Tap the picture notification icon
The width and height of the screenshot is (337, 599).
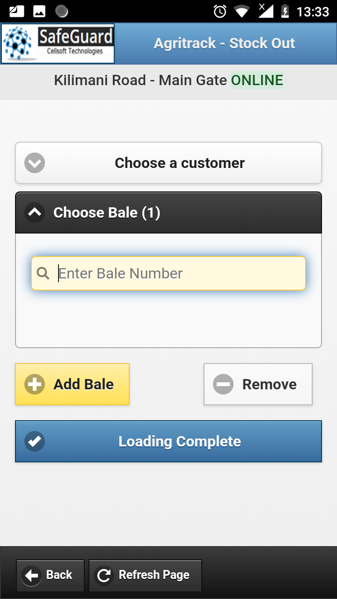(39, 11)
